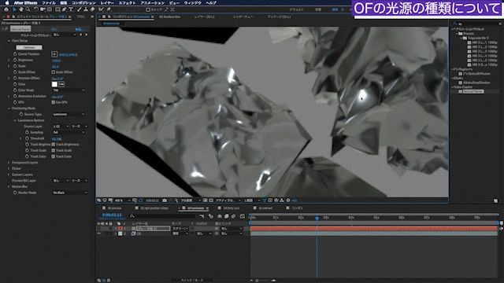Toggle the Optical Flares fx switch
This screenshot has width=504, height=283.
pyautogui.click(x=6, y=29)
